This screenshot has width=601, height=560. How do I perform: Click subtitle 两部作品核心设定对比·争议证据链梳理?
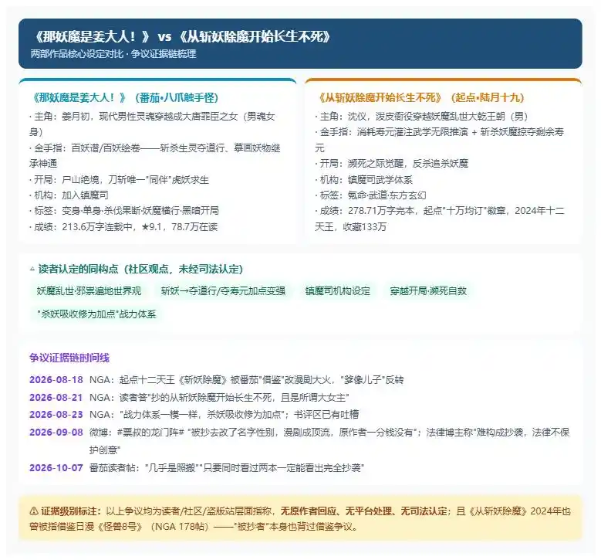tap(113, 54)
